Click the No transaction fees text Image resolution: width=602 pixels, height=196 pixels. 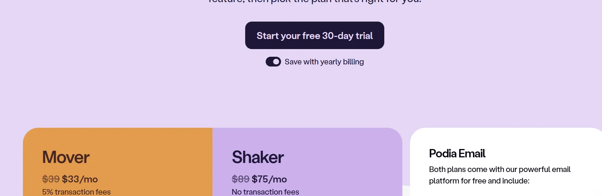[265, 192]
